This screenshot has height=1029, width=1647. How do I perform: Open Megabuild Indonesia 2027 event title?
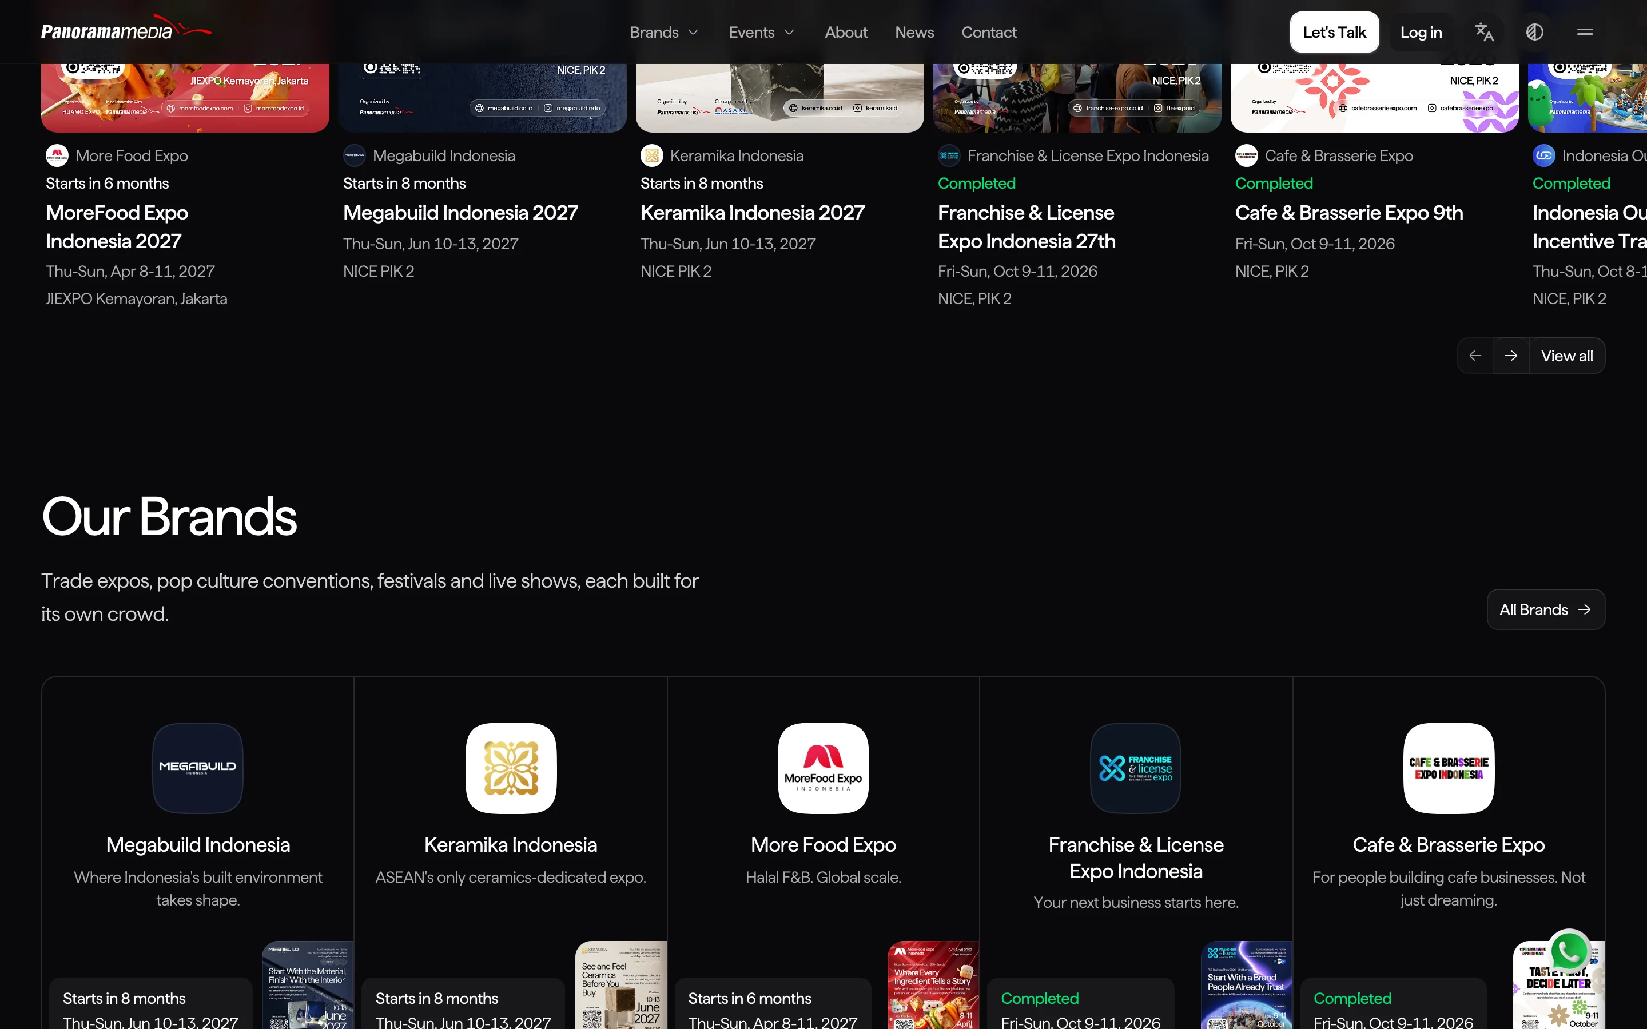click(x=460, y=213)
